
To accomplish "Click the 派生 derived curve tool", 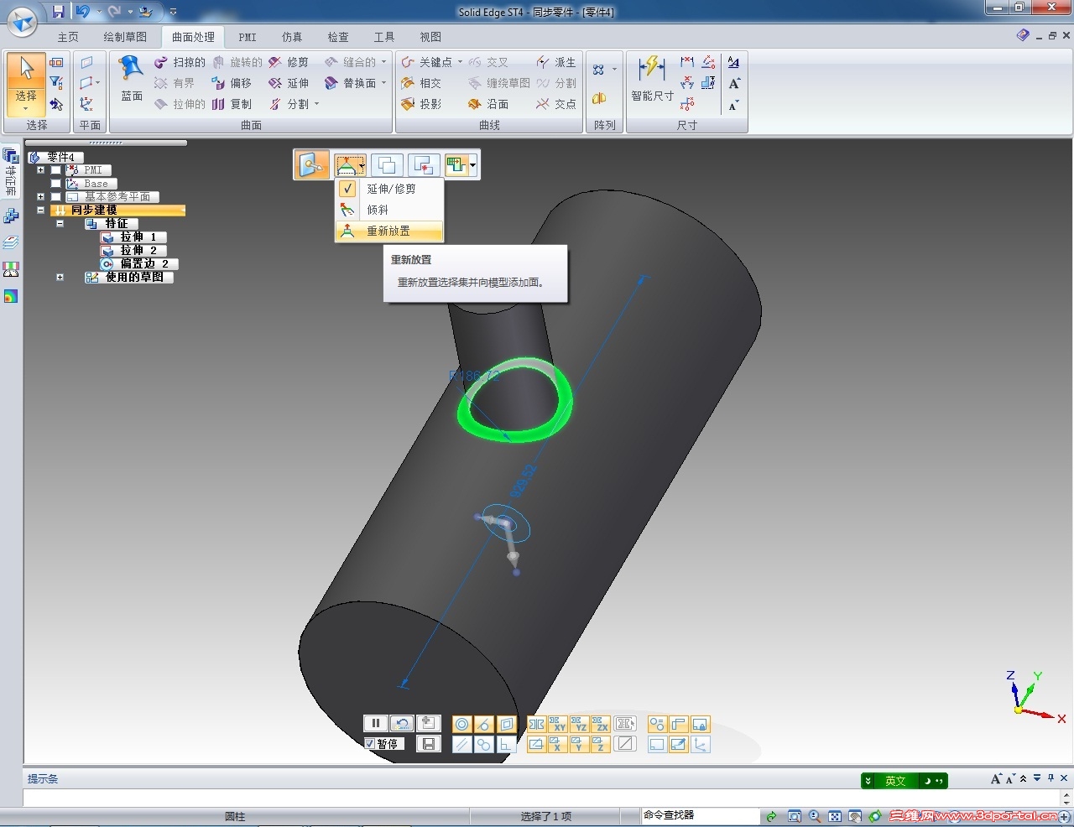I will [x=556, y=62].
